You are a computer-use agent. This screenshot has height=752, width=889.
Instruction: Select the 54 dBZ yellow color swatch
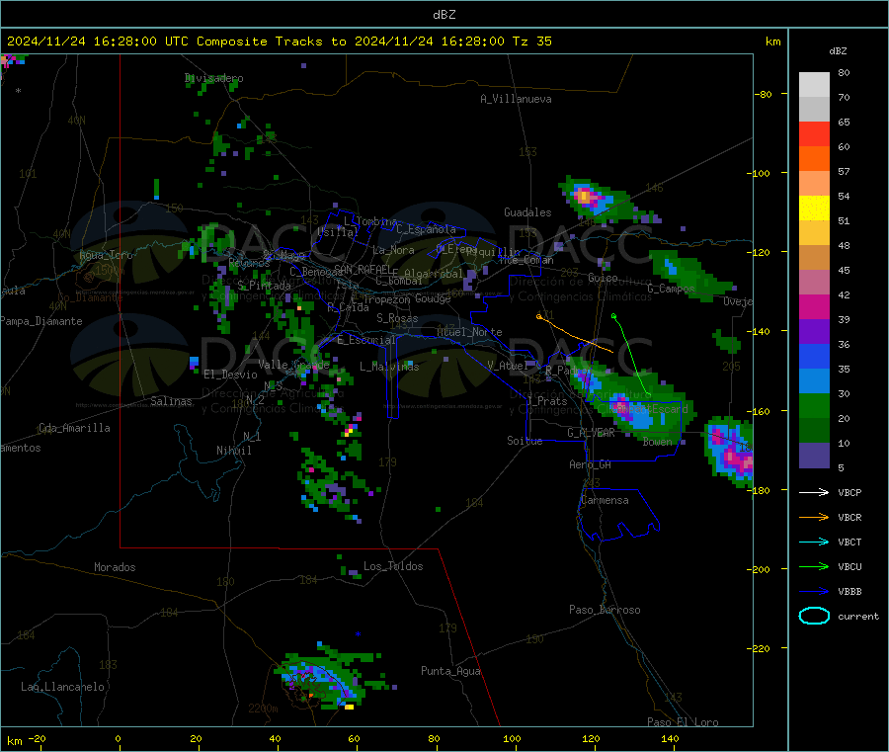tap(814, 209)
